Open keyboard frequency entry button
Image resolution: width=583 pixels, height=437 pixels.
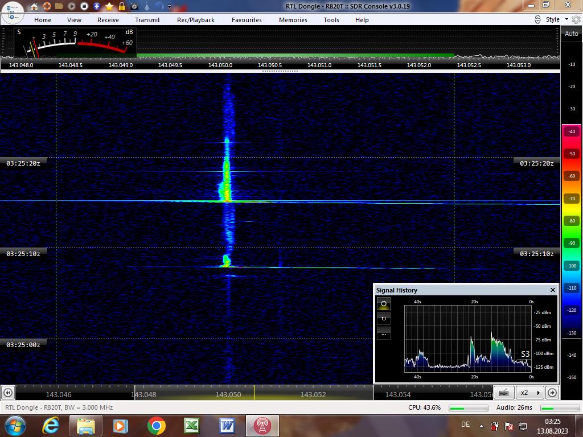[x=504, y=393]
